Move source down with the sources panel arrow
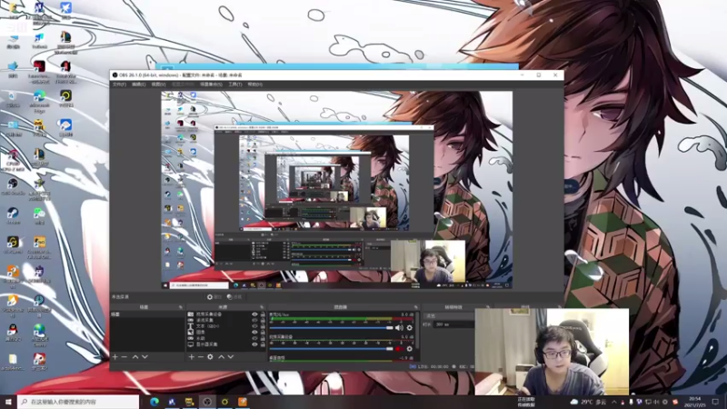727x409 pixels. point(231,357)
